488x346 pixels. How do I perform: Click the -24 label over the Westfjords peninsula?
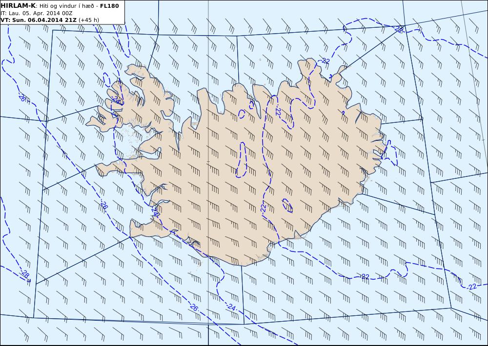117,100
